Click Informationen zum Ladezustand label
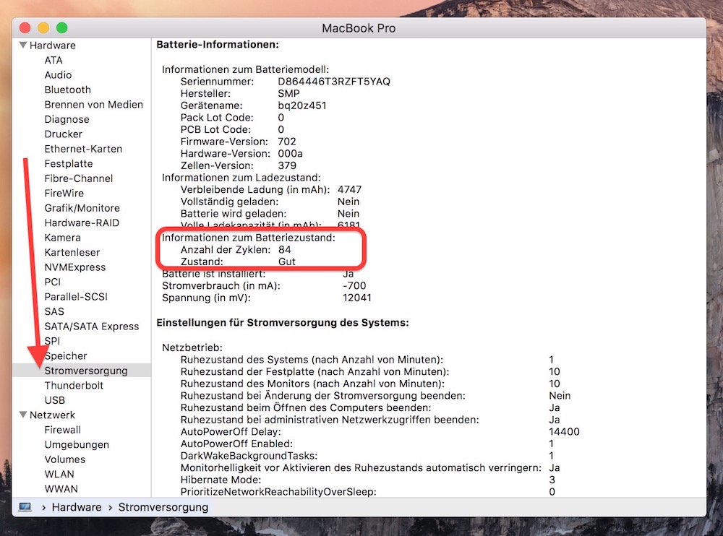This screenshot has width=723, height=536. tap(241, 178)
